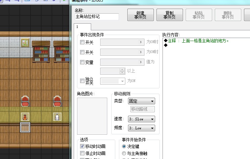Click the 新建事件页 button
This screenshot has width=250, height=159.
click(x=140, y=15)
